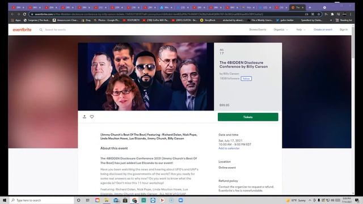Bookmark this page with star icon
This screenshot has height=204, width=363.
point(319,14)
